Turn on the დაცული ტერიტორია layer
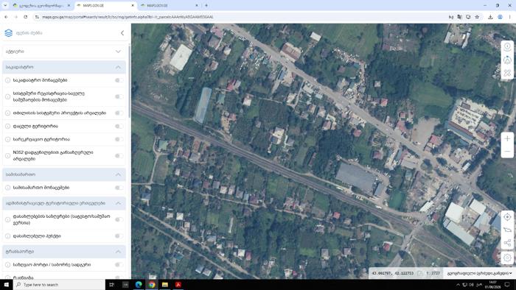The width and height of the screenshot is (516, 290). point(119,126)
